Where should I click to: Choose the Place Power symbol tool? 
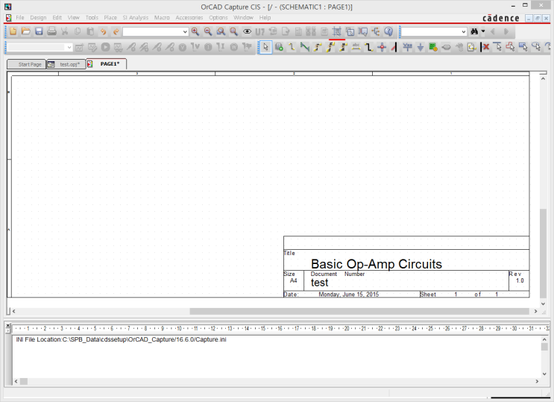point(407,47)
